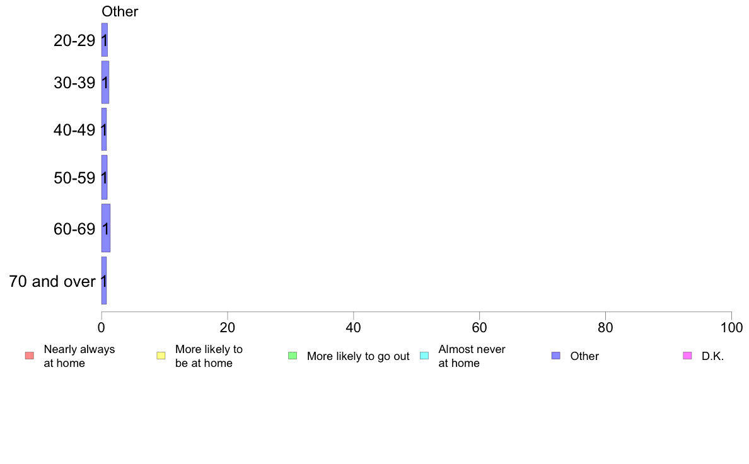Click the cyan Almost never at home swatch

[424, 356]
